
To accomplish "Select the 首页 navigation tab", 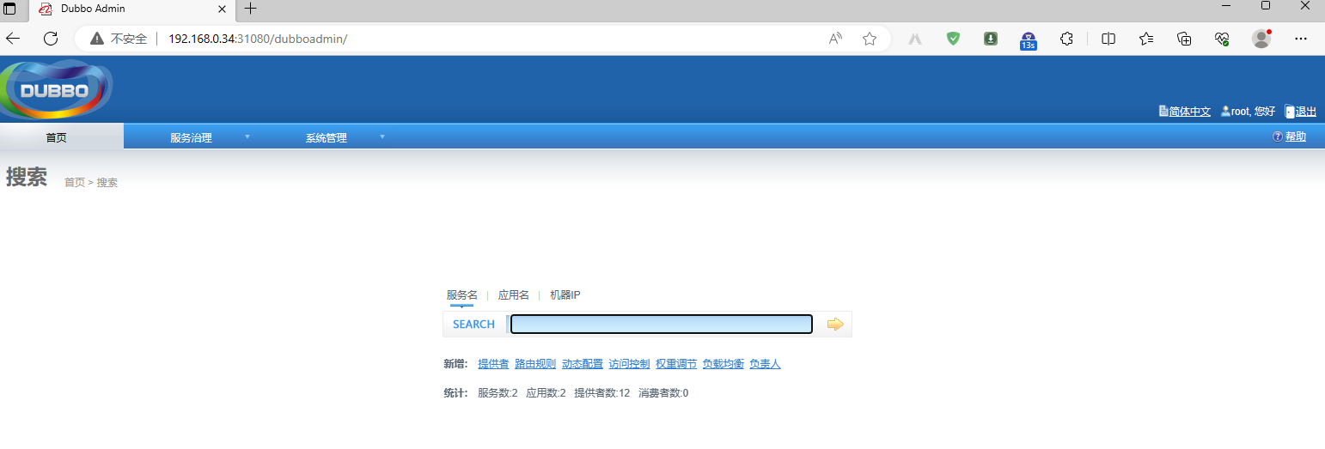I will (56, 137).
